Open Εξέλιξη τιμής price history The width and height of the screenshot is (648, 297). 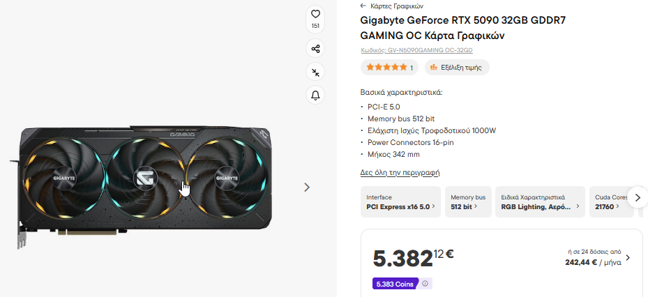(457, 68)
